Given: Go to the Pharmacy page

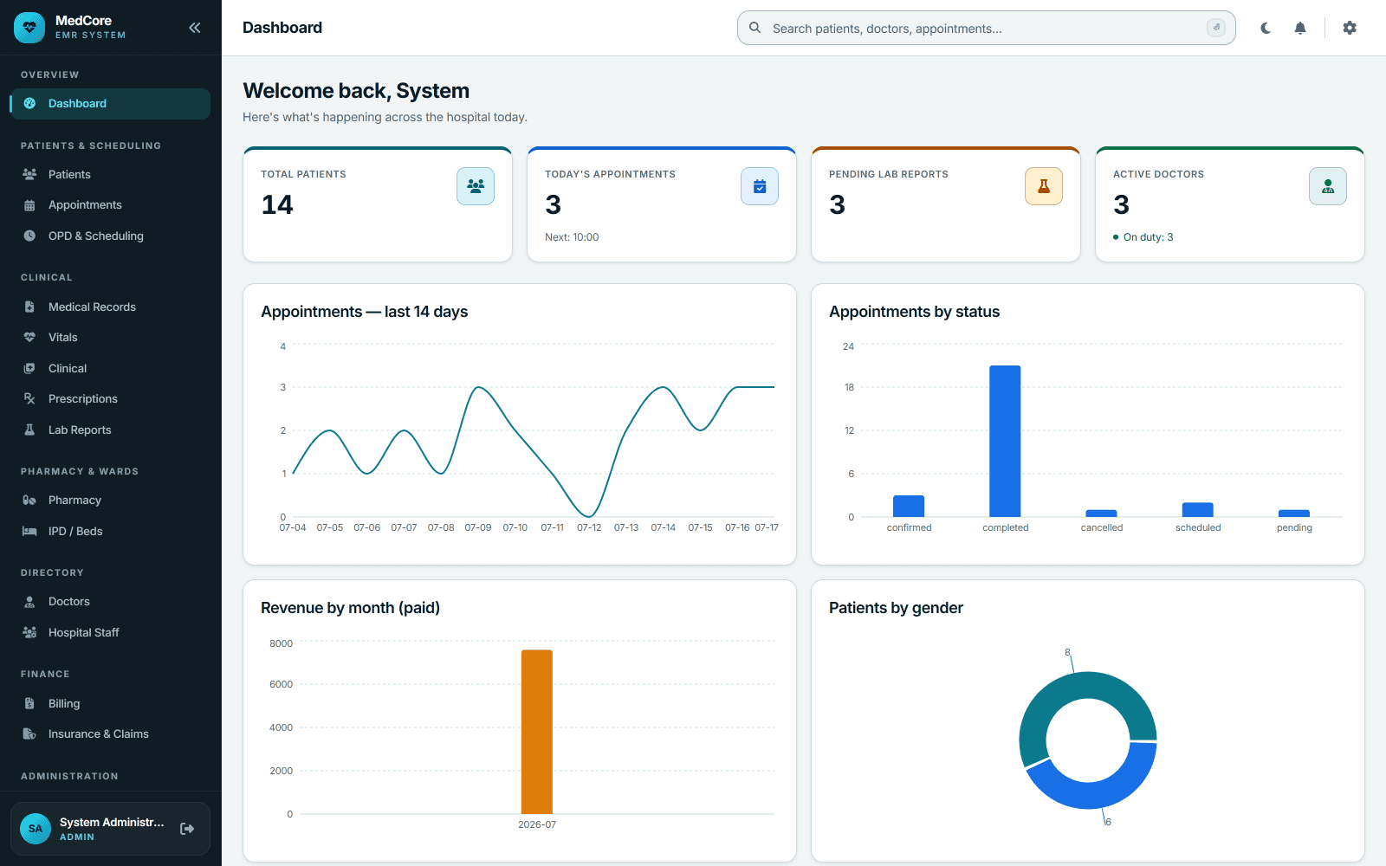Looking at the screenshot, I should [x=110, y=501].
